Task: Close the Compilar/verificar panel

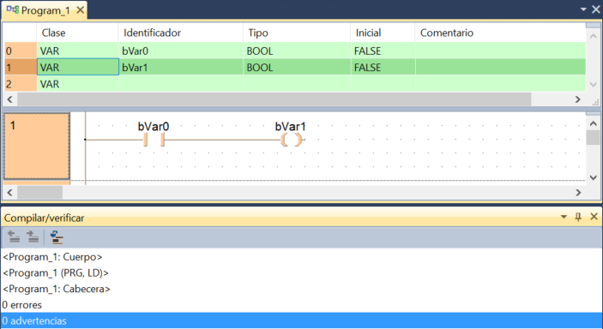Action: tap(594, 217)
